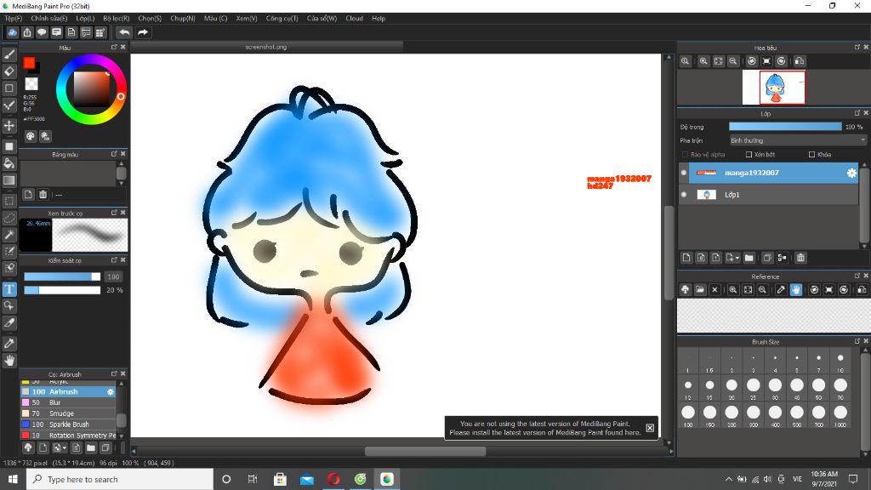Screen dimensions: 871x490
Task: Open the Lớp(L) menu
Action: [x=85, y=19]
